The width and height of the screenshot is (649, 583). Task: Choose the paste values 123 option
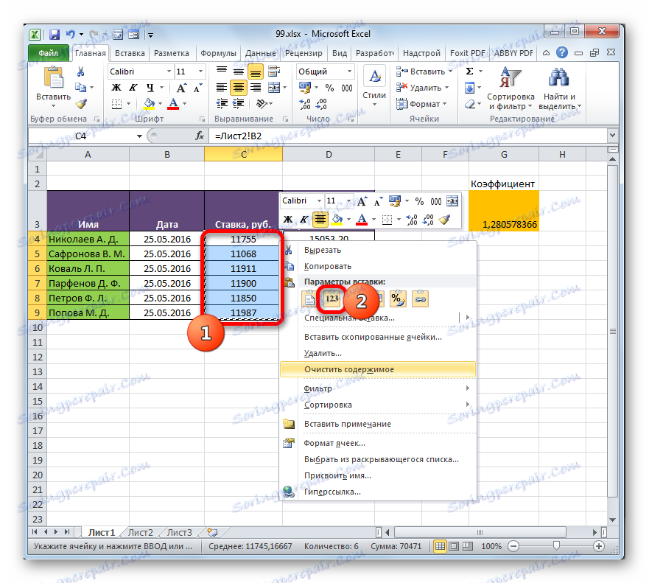point(332,299)
